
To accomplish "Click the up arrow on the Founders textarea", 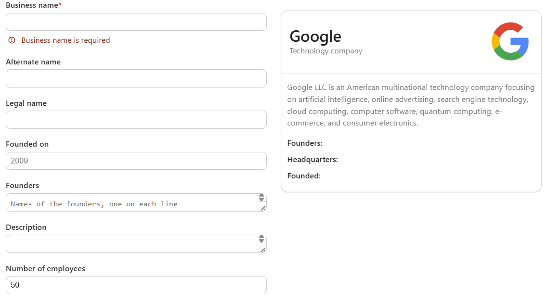I will (261, 195).
